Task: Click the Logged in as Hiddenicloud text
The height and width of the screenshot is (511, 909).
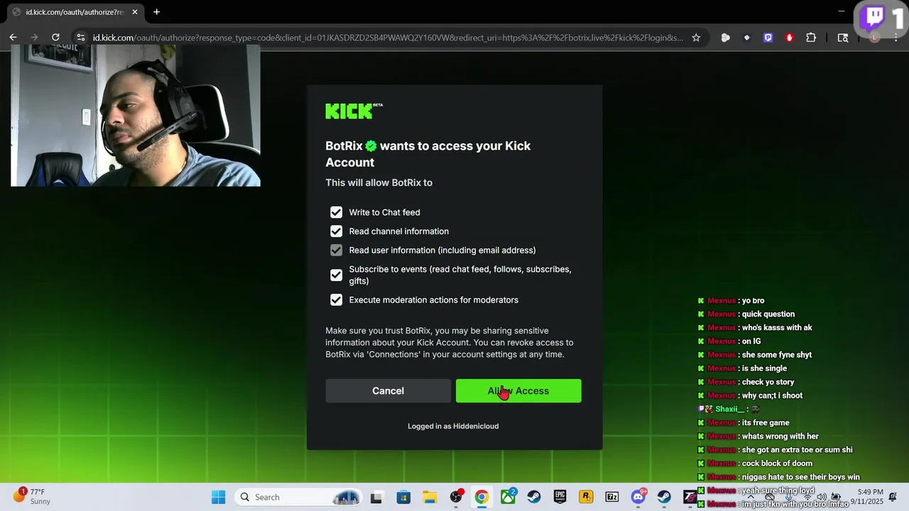Action: (x=453, y=426)
